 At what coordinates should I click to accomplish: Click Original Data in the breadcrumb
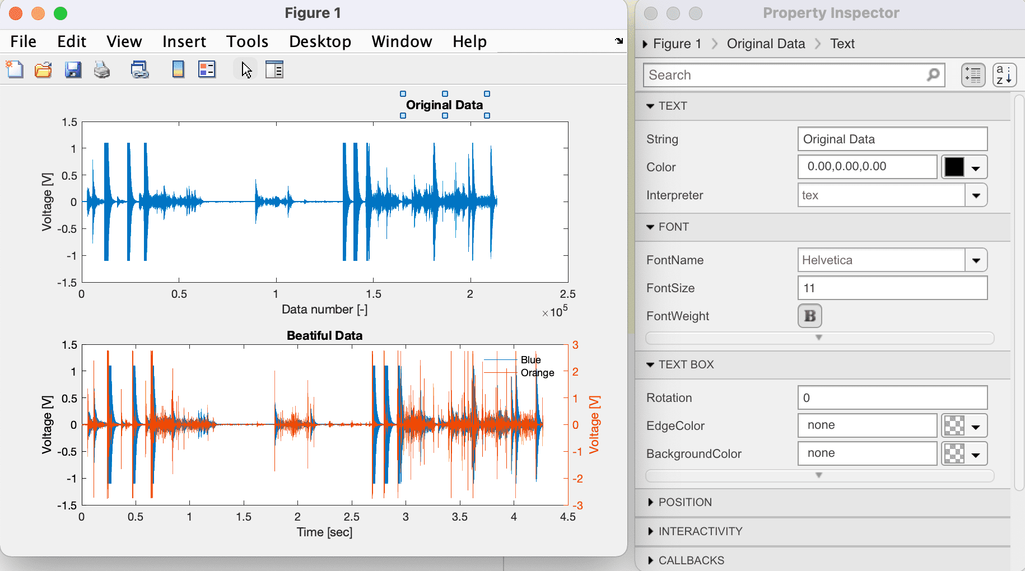(766, 44)
